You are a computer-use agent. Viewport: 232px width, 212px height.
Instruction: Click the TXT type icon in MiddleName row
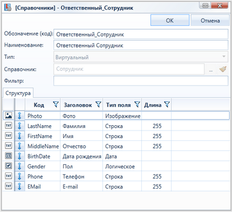coord(8,146)
